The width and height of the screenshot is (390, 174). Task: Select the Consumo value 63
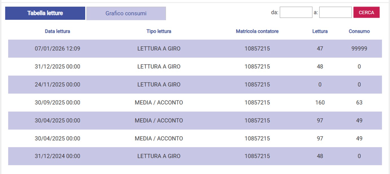(359, 102)
